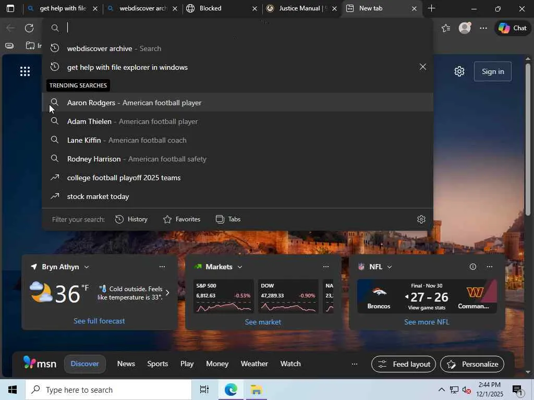Select the Play feed tab

click(187, 364)
